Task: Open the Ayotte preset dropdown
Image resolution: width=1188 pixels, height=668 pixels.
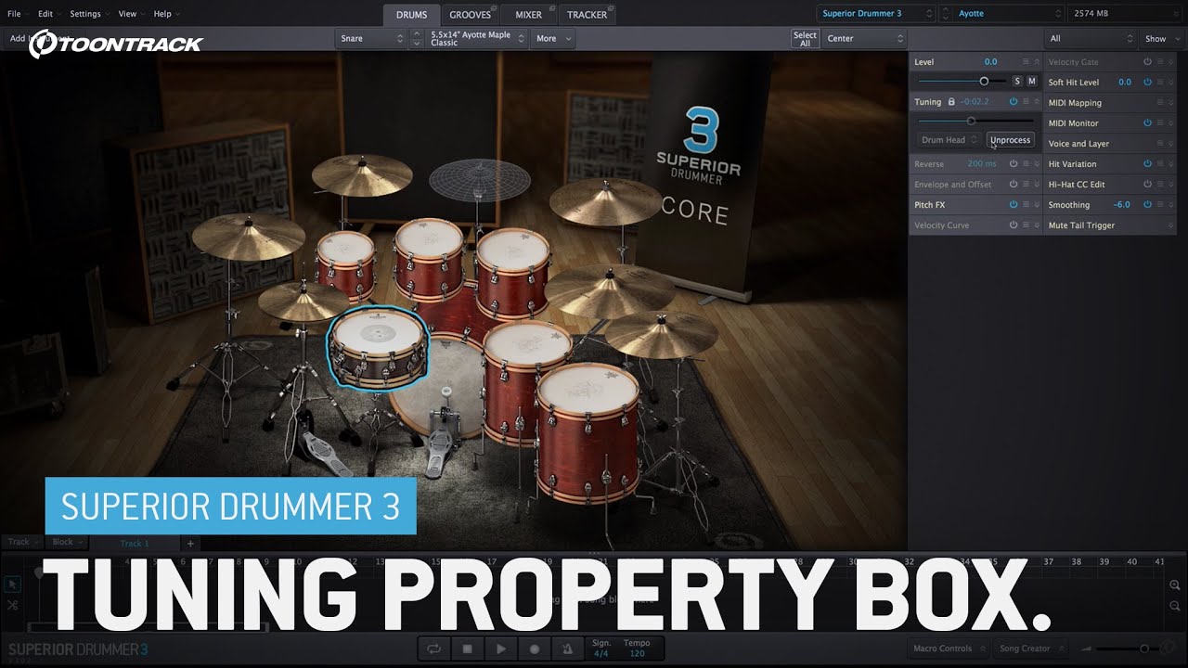Action: 1009,14
